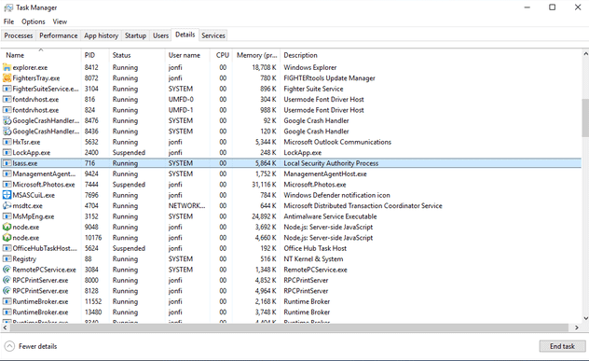Click the 'Antimalware Service Executable' description
Image resolution: width=589 pixels, height=361 pixels.
coord(330,216)
